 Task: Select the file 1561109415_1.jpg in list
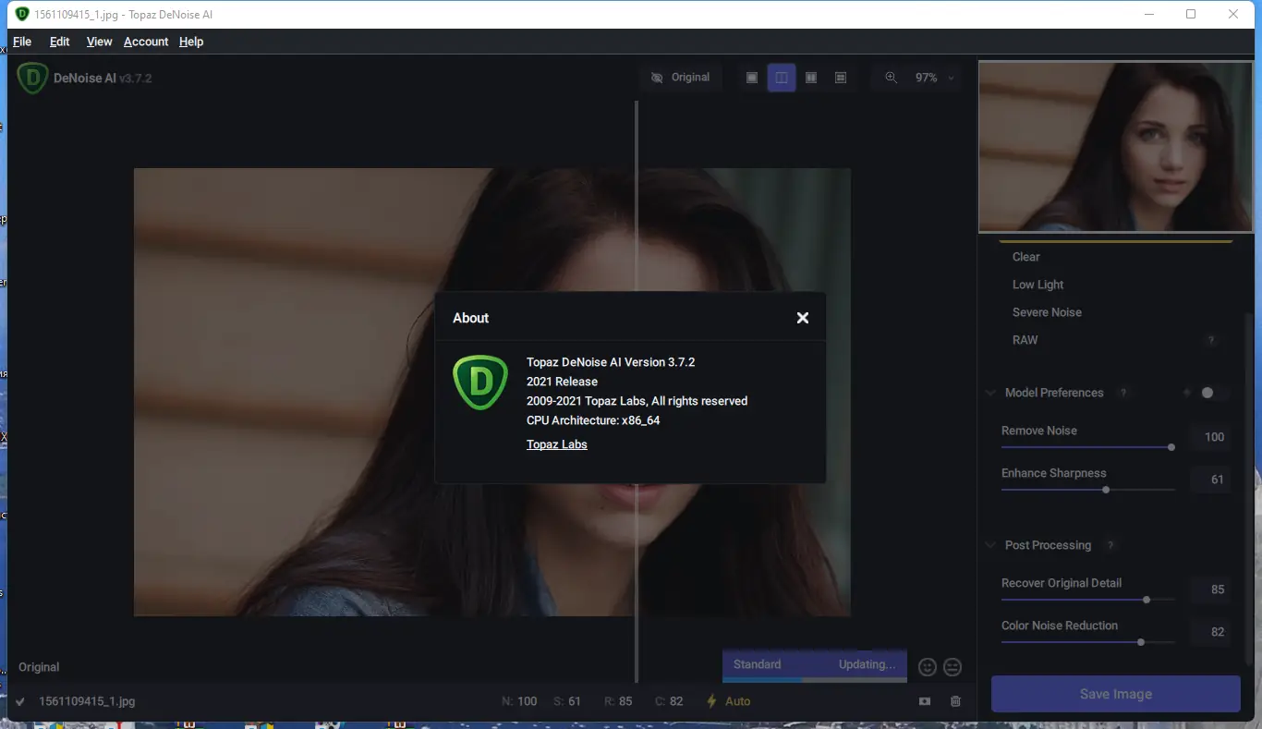[x=87, y=701]
